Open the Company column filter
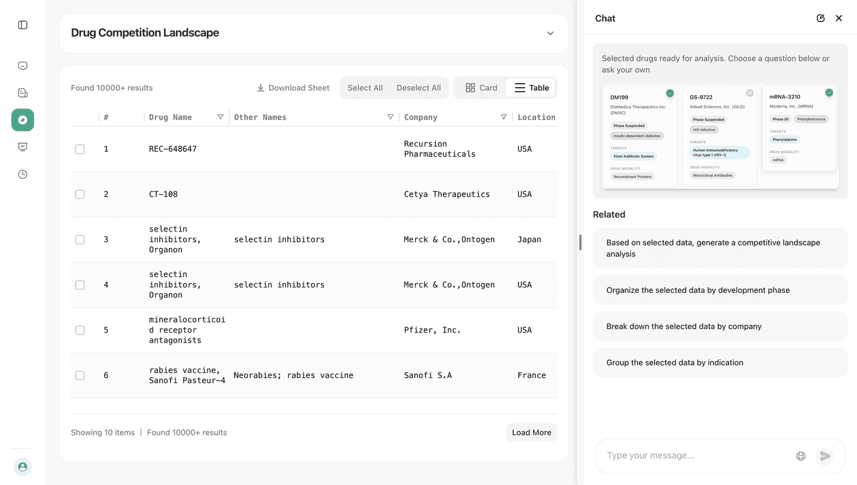 [503, 117]
